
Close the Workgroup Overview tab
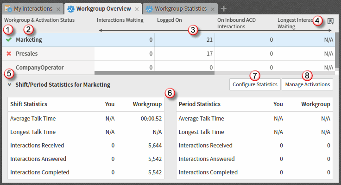coord(137,9)
